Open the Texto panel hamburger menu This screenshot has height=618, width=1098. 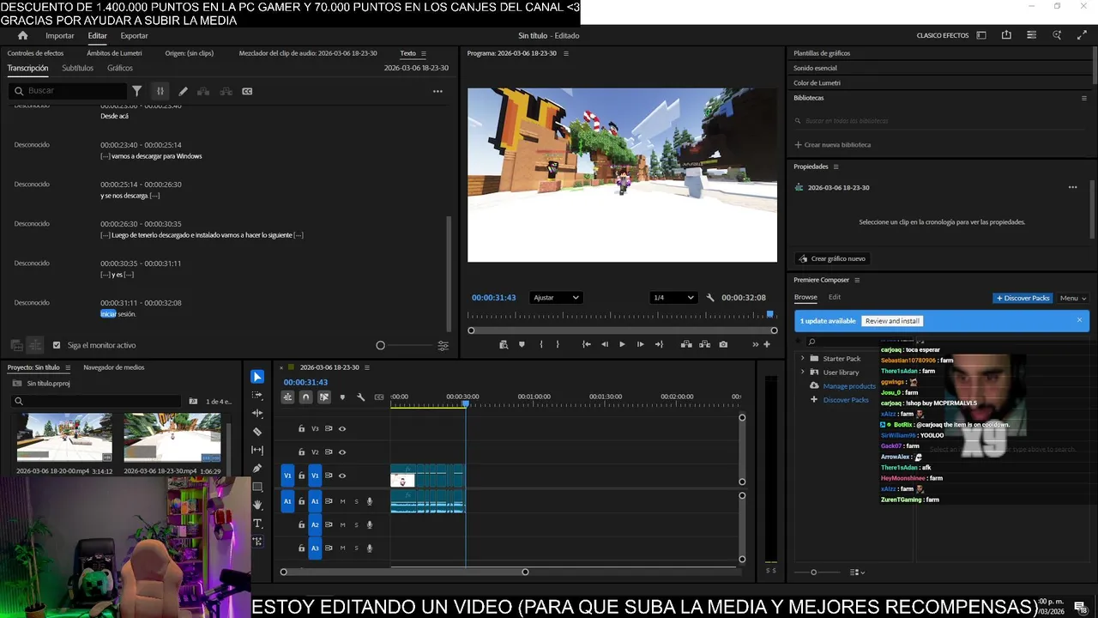(x=423, y=53)
